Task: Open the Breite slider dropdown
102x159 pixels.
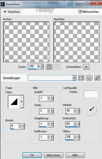Action: coord(23,126)
